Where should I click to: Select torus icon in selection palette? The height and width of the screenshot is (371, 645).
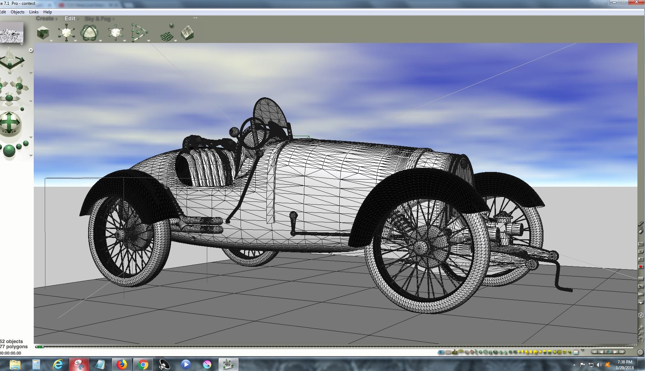coord(485,352)
